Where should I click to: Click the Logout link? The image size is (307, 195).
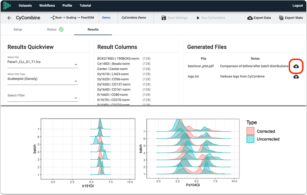click(297, 6)
